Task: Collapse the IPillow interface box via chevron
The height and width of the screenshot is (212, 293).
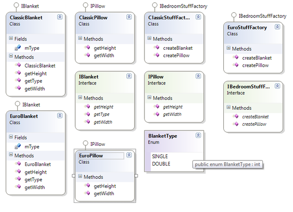Action: click(198, 76)
